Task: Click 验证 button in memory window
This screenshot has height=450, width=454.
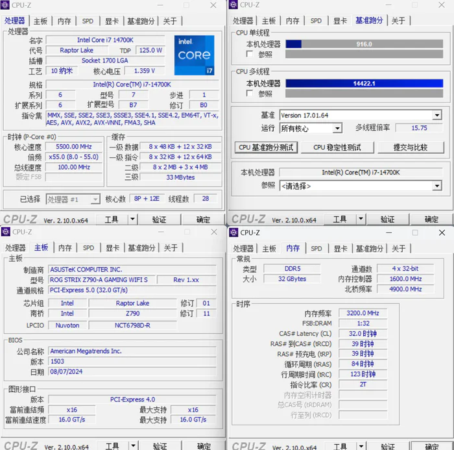Action: click(x=388, y=446)
